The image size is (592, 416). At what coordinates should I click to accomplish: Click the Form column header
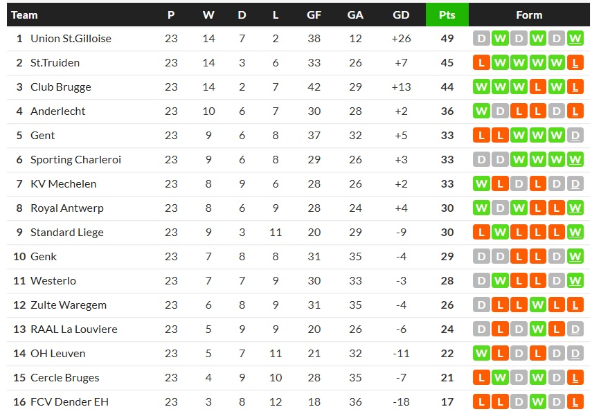(x=529, y=15)
